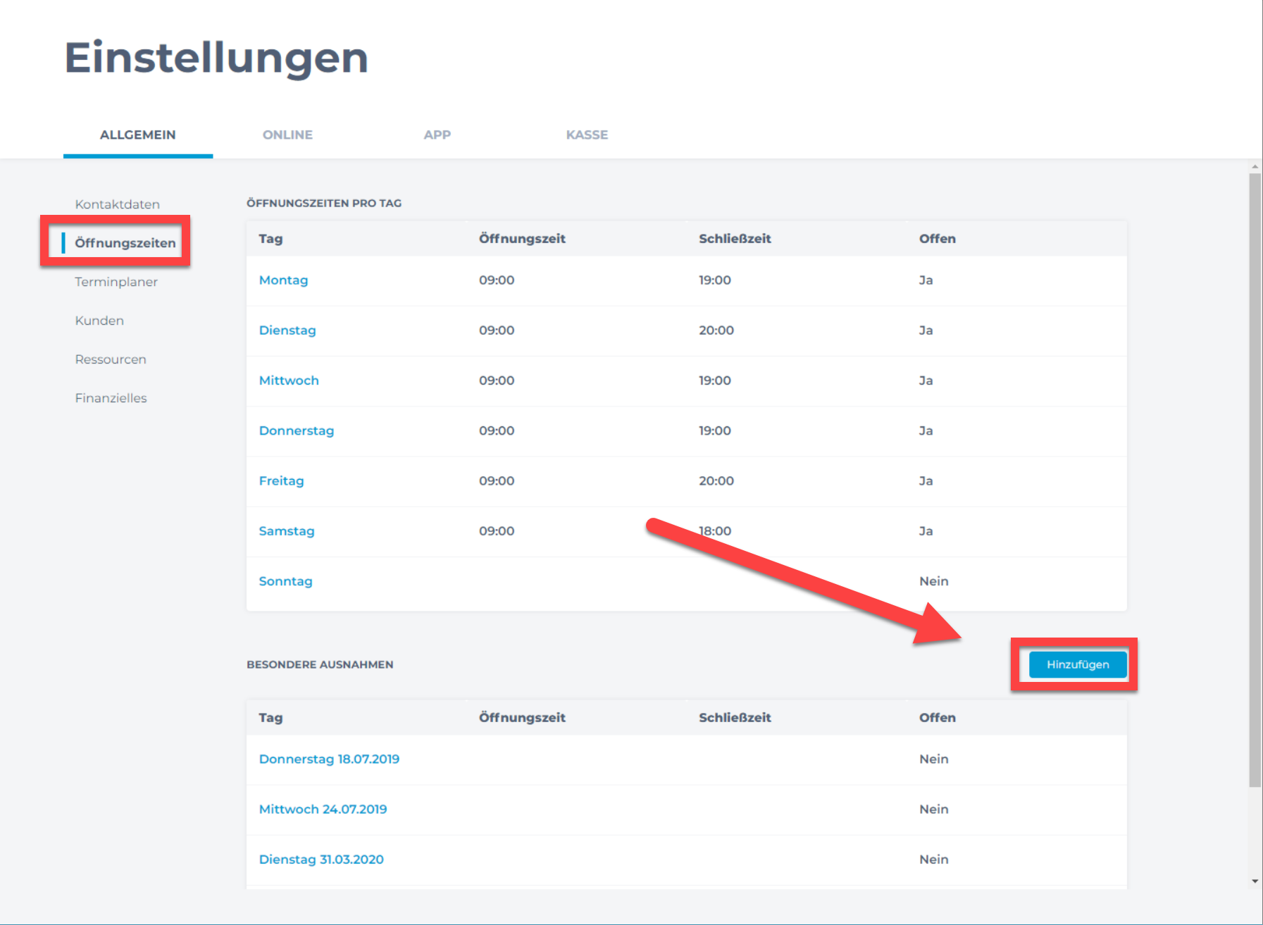The width and height of the screenshot is (1263, 925).
Task: Click the scrollbar down arrow
Action: coord(1255,881)
